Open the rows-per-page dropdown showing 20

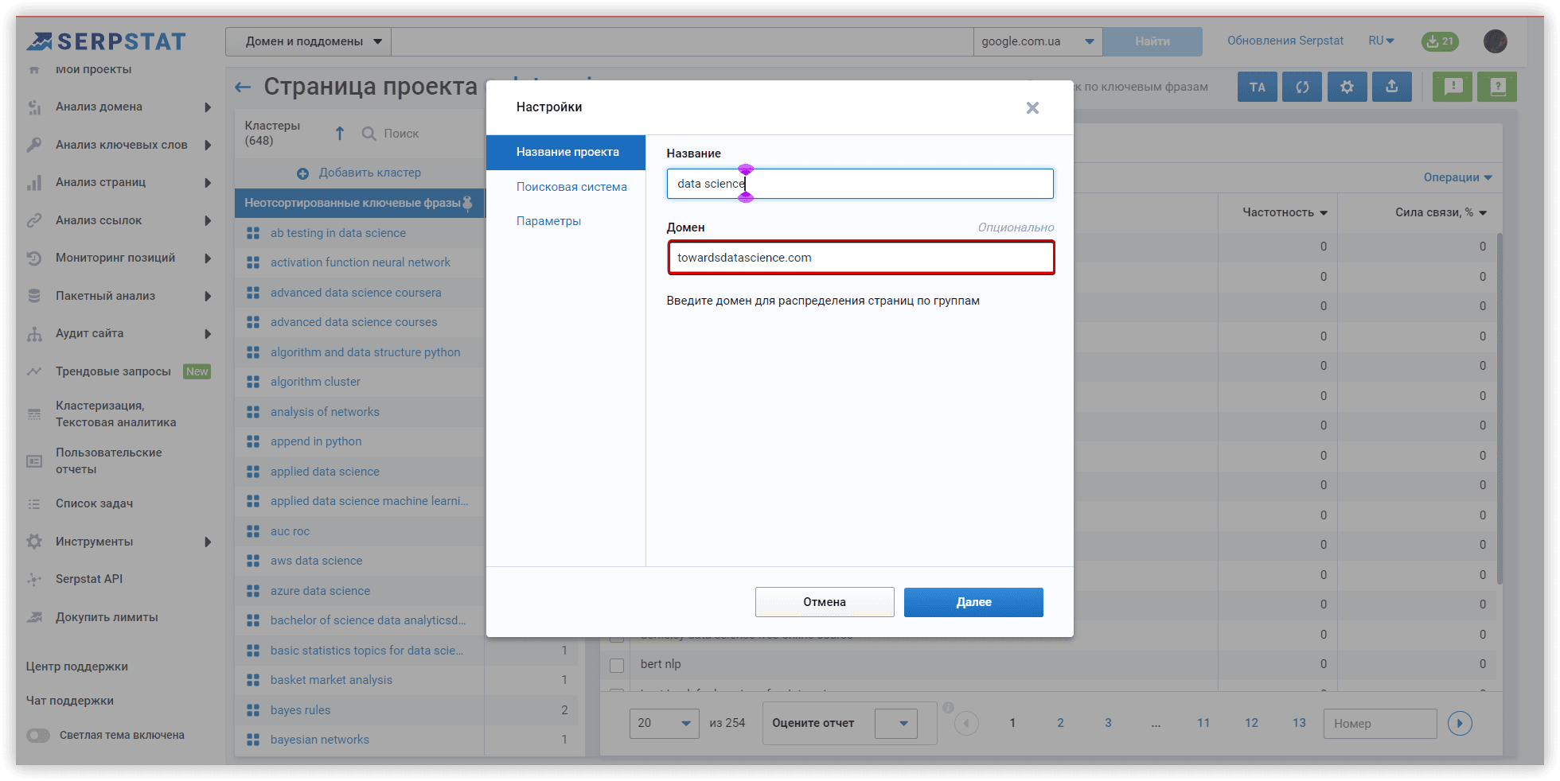click(664, 723)
